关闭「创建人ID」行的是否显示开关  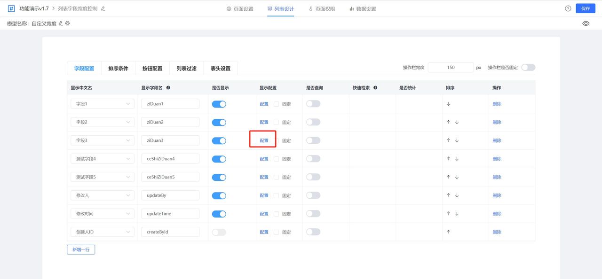pyautogui.click(x=219, y=232)
